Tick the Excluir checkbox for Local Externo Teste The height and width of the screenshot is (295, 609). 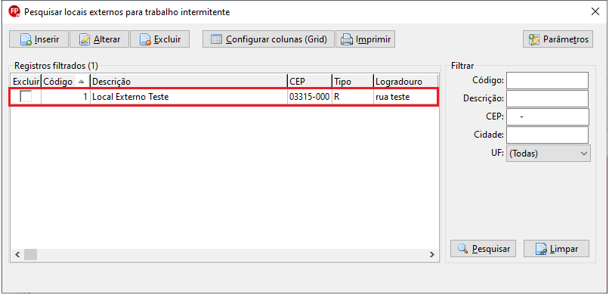click(26, 96)
